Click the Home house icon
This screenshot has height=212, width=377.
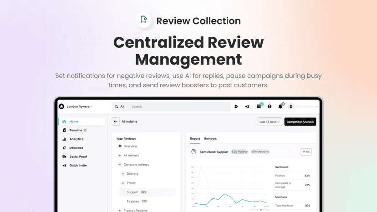pos(64,121)
